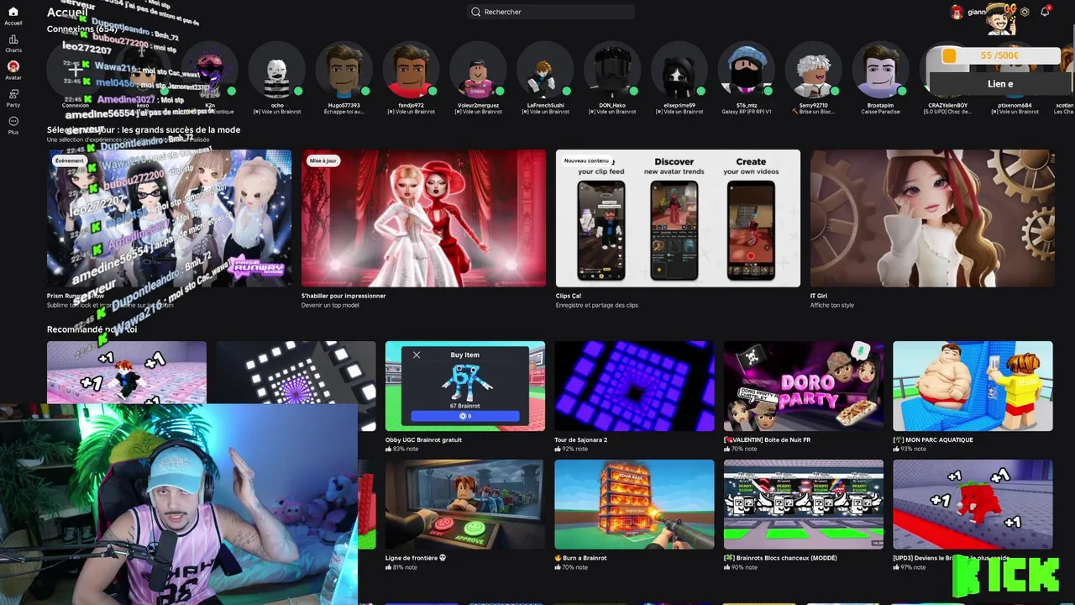
Task: Click Devenir un top model subtitle
Action: 330,305
